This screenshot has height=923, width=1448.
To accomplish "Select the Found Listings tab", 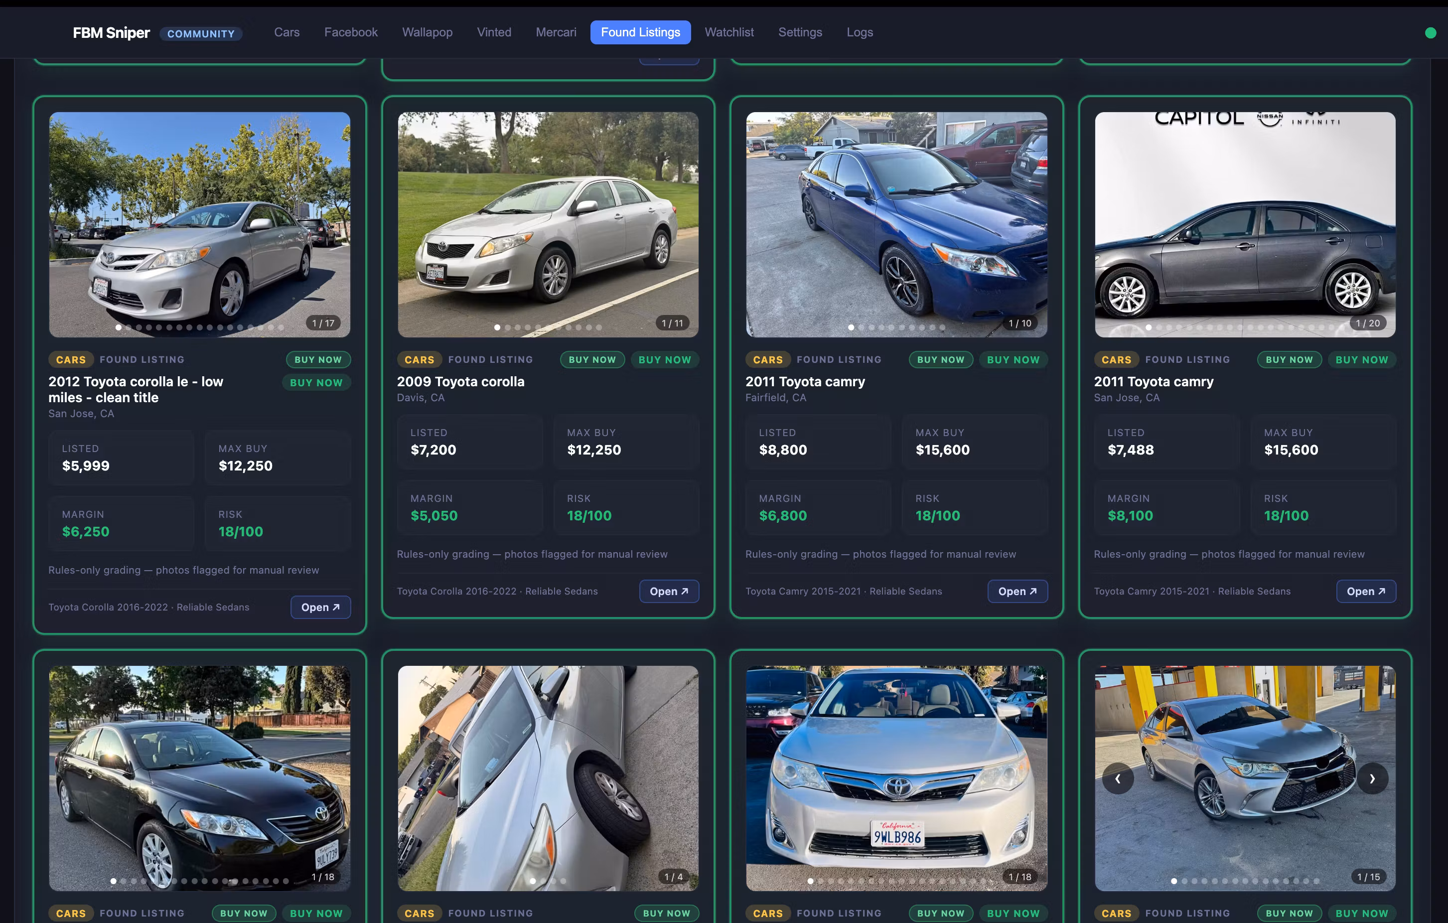I will pyautogui.click(x=640, y=32).
